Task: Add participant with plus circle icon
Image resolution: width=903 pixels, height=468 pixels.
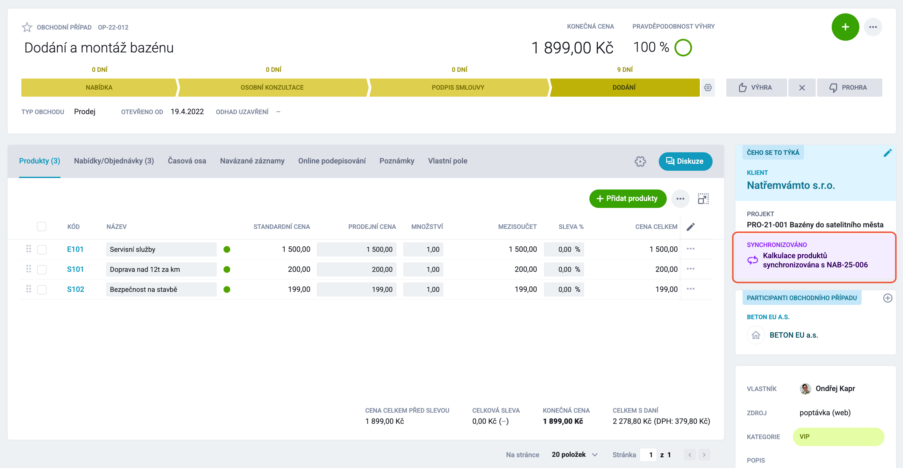Action: pyautogui.click(x=887, y=298)
